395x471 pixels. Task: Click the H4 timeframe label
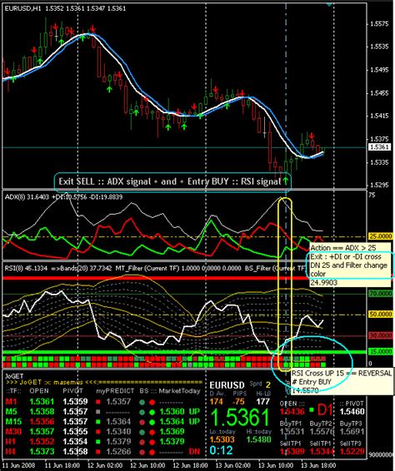[11, 452]
